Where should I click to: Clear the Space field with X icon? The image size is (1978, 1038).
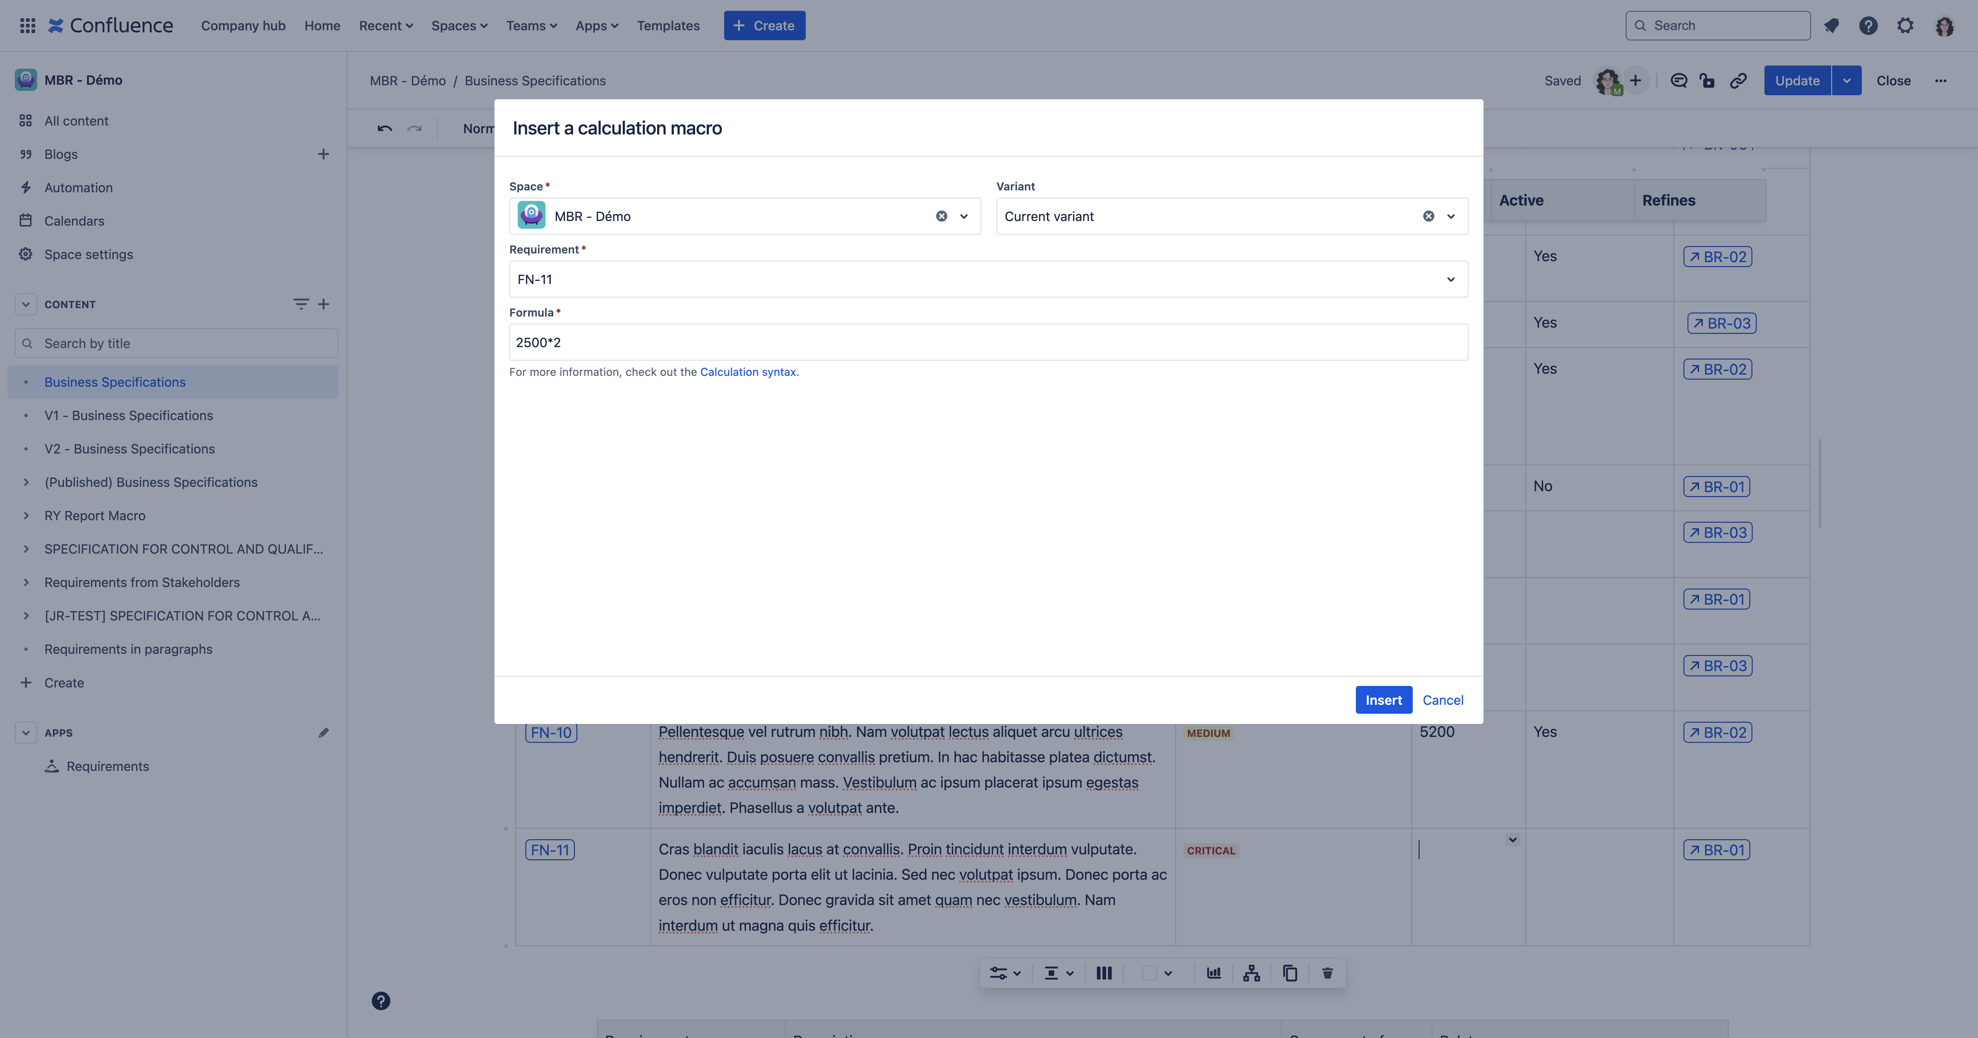coord(940,215)
